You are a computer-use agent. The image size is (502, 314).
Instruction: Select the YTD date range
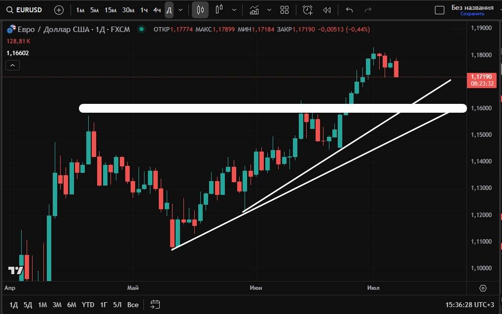(x=88, y=305)
